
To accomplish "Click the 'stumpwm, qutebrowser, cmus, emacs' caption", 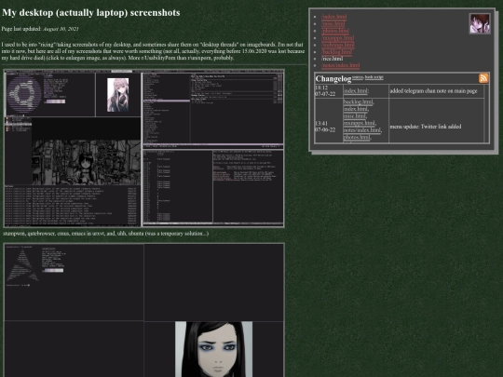I will click(106, 234).
